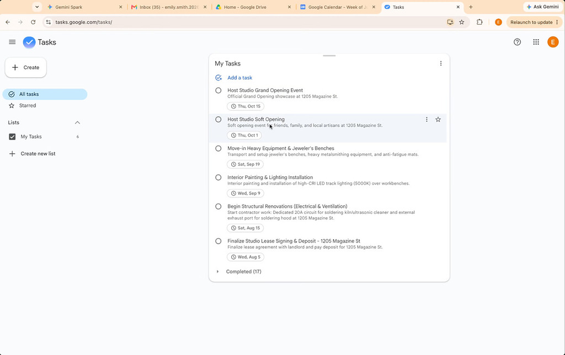Click the Add a task link

tap(239, 78)
